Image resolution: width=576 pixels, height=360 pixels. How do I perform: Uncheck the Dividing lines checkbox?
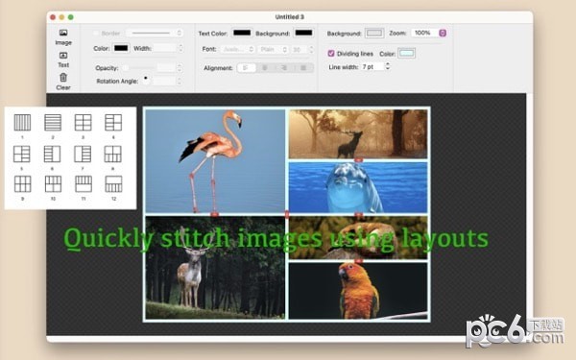pos(331,53)
